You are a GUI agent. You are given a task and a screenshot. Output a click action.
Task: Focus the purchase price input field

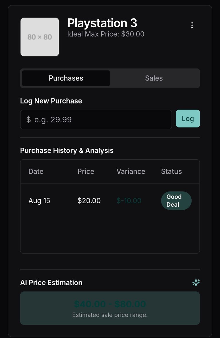coord(96,120)
